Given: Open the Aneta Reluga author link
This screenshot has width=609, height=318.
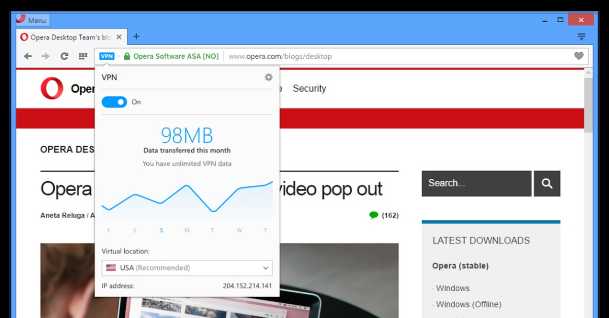Looking at the screenshot, I should point(63,216).
